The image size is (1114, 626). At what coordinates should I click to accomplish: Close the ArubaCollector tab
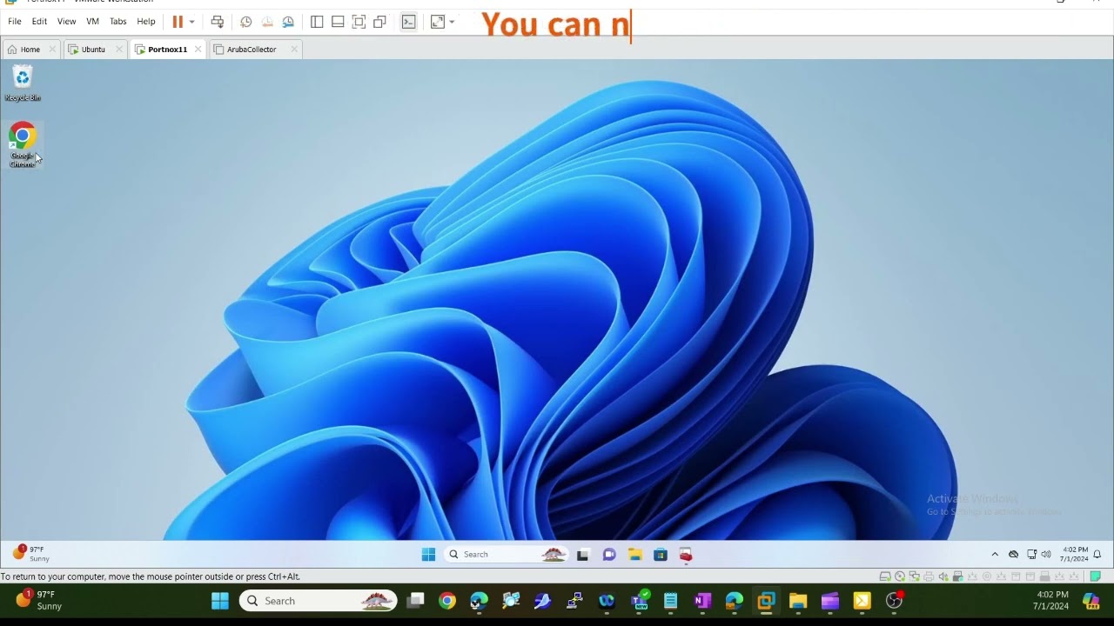(x=294, y=50)
